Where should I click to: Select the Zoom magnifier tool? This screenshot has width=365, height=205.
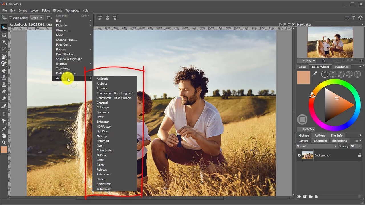[4, 142]
